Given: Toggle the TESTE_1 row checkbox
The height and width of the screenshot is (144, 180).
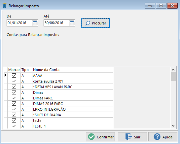Looking at the screenshot, I should (14, 126).
